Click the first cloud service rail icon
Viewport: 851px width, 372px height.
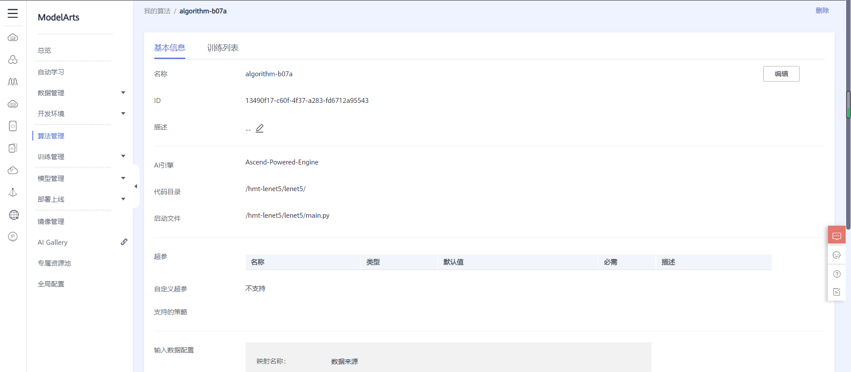pyautogui.click(x=13, y=37)
